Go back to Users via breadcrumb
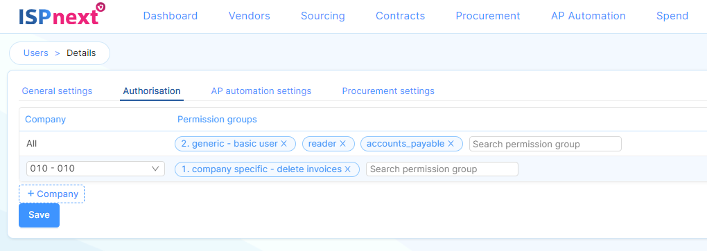The image size is (707, 251). point(35,53)
